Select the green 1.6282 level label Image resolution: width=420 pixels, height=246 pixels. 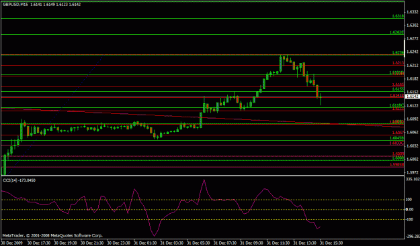[x=396, y=32]
